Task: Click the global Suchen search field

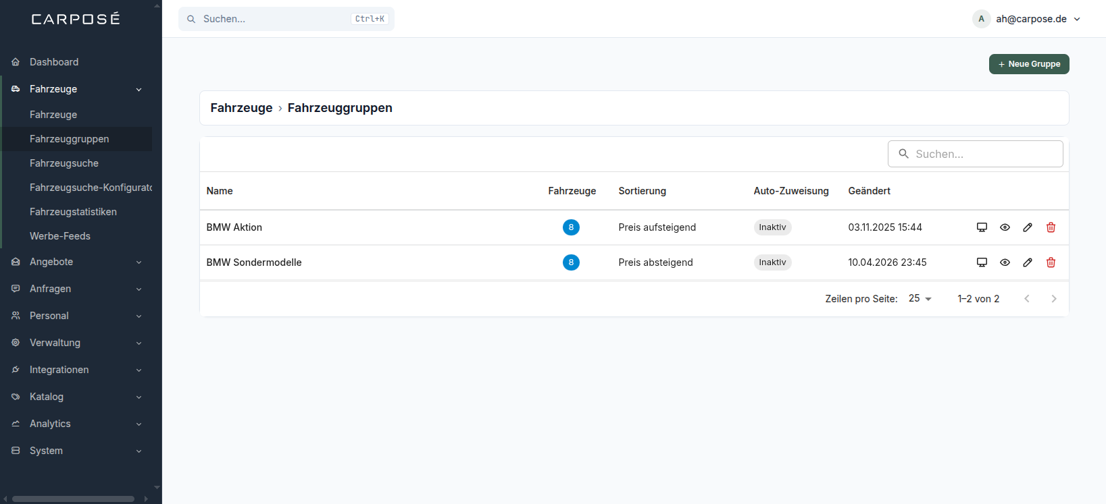Action: click(x=286, y=19)
